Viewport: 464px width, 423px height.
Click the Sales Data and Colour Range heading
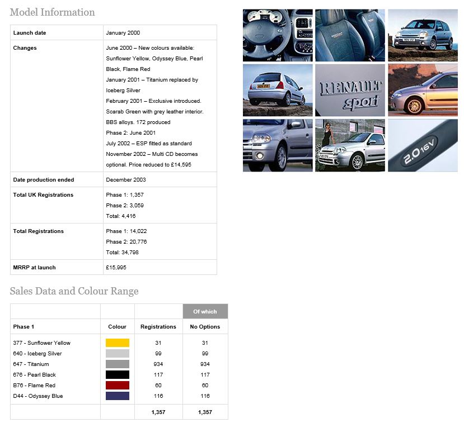[x=74, y=291]
